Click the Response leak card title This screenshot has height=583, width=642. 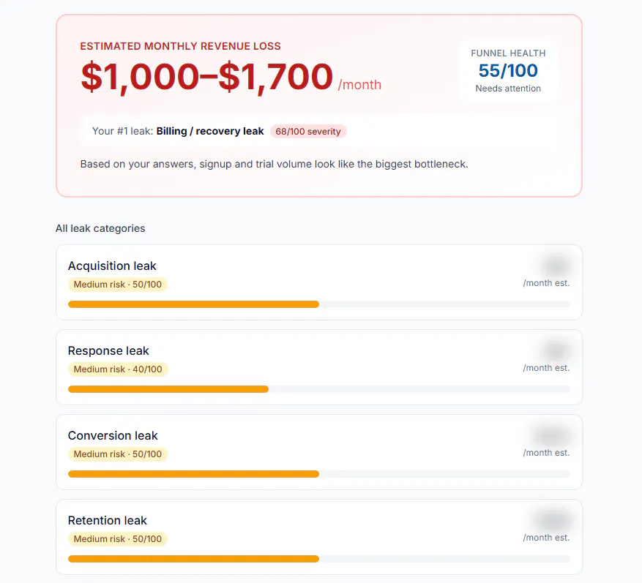click(x=108, y=350)
